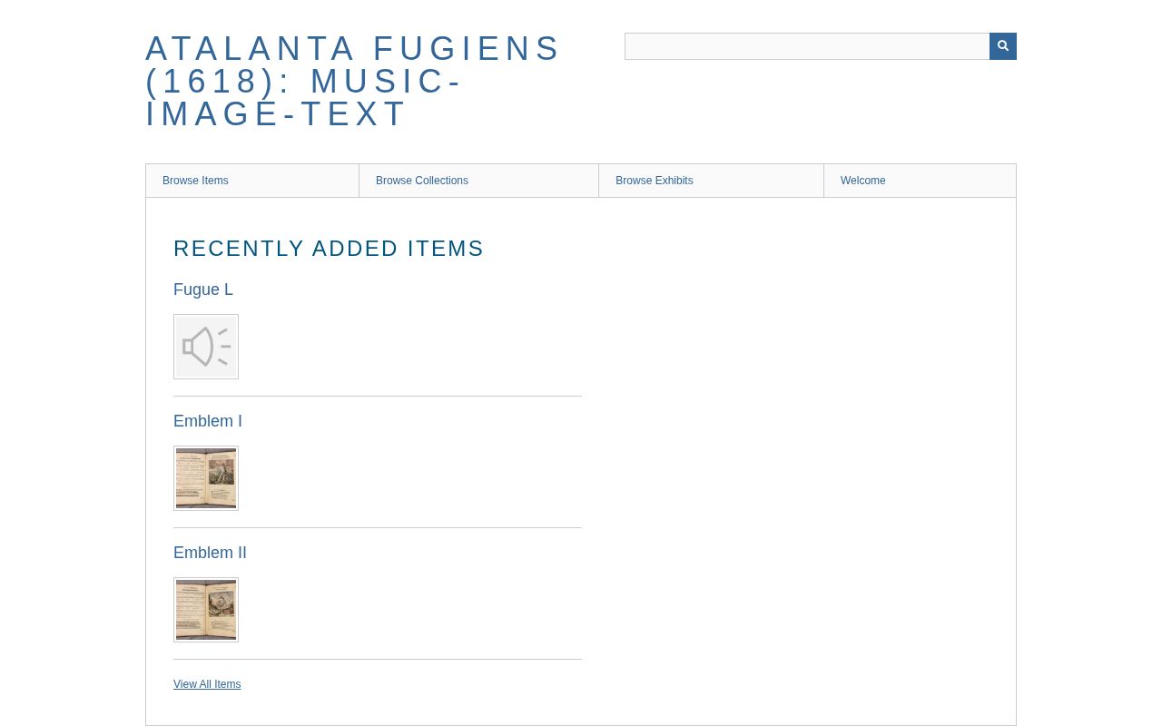Follow the Emblem II title link
The width and height of the screenshot is (1162, 726).
coord(210,553)
